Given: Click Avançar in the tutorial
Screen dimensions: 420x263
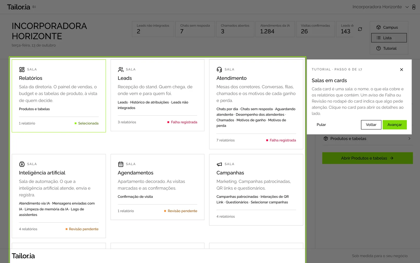Looking at the screenshot, I should click(395, 125).
